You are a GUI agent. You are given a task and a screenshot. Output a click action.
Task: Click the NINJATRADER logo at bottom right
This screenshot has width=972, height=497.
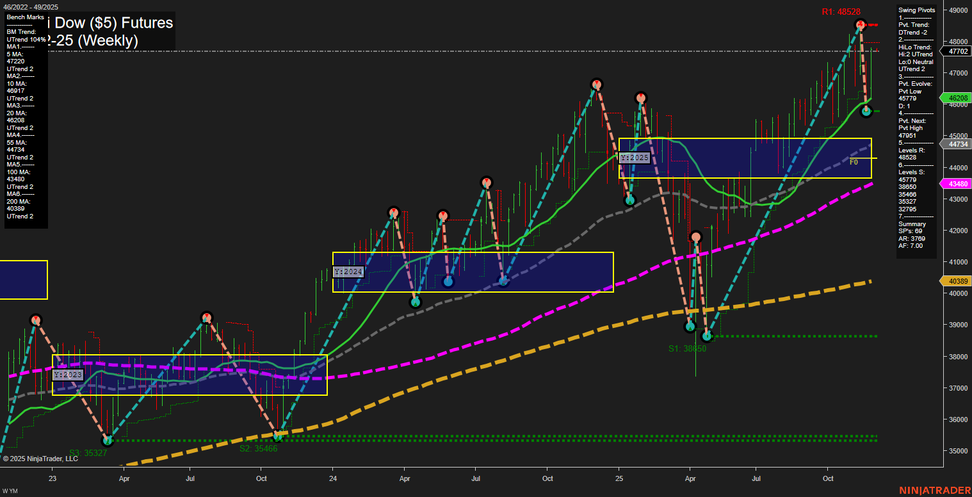(x=935, y=491)
